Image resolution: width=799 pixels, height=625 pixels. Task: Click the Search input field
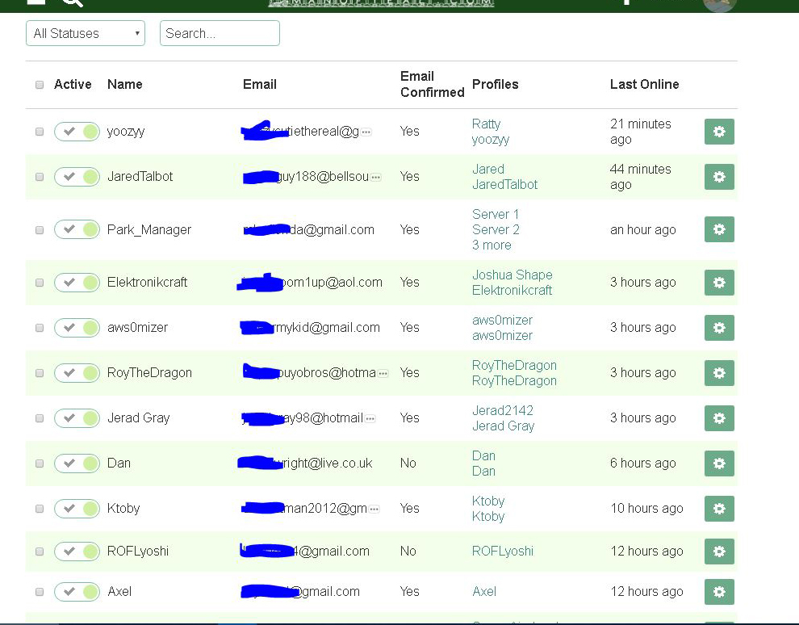tap(220, 33)
